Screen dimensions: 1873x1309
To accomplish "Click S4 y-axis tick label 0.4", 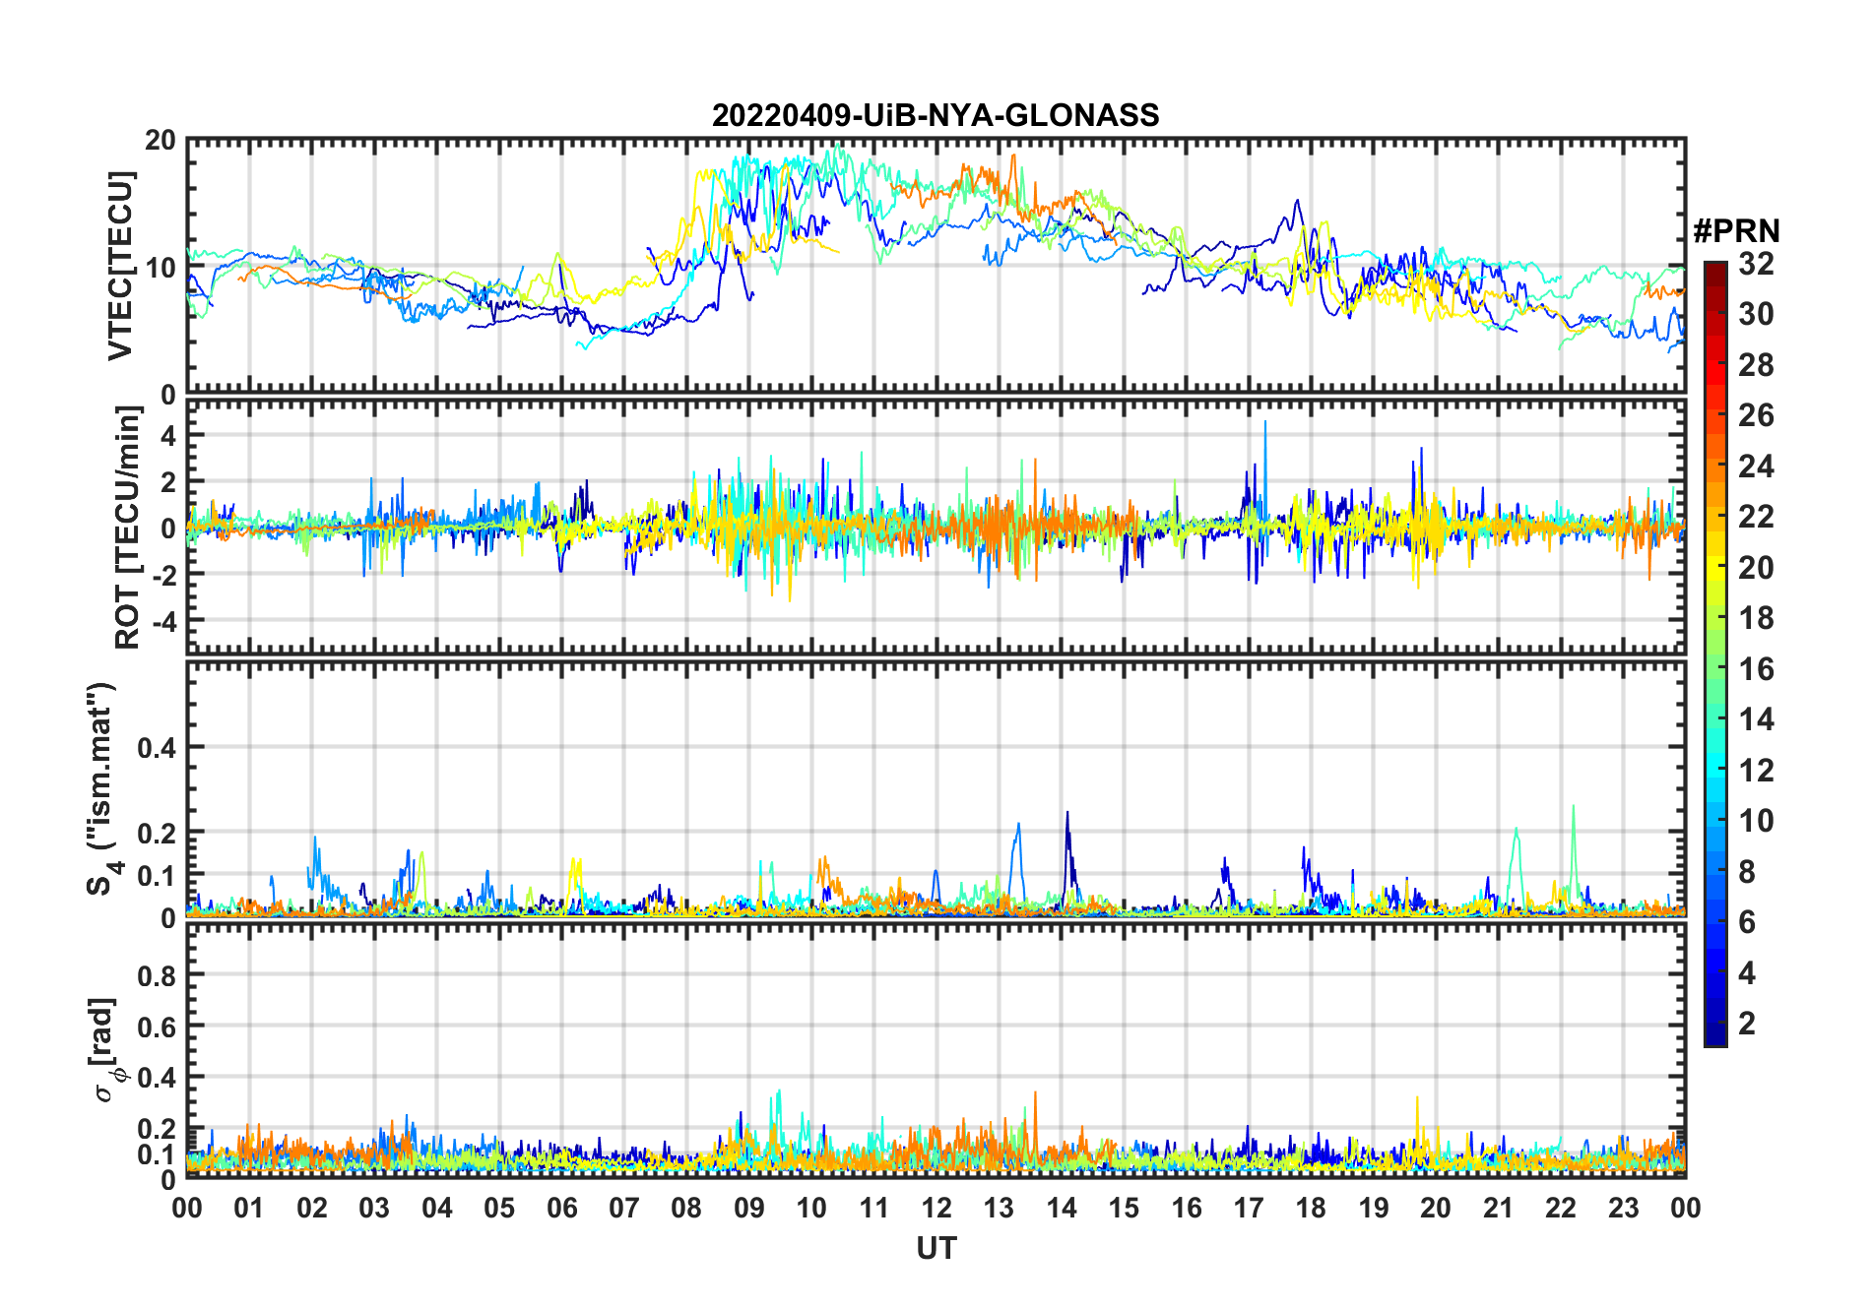I will point(158,747).
